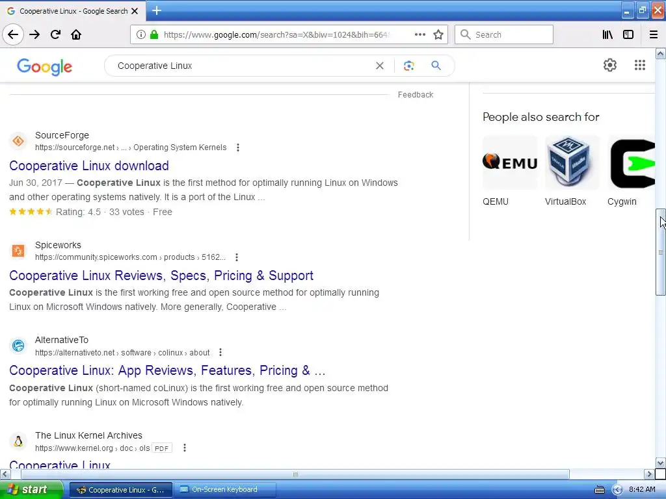Open a new tab with the plus button
Viewport: 666px width, 499px height.
[x=157, y=10]
